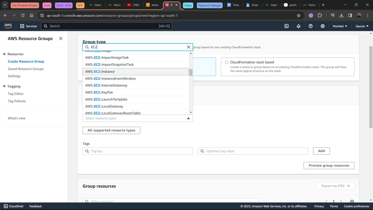Click the page vertical scrollbar thumb
The width and height of the screenshot is (373, 210).
pos(371,87)
